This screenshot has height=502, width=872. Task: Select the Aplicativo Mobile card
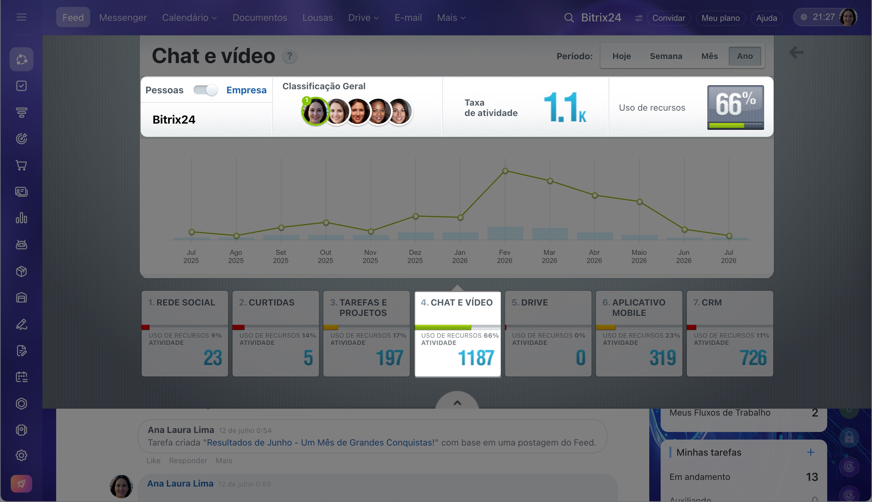(x=639, y=333)
